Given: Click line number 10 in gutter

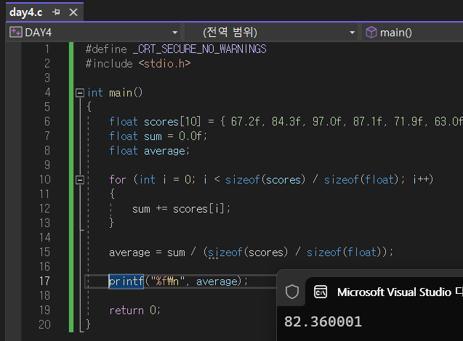Looking at the screenshot, I should coord(45,179).
